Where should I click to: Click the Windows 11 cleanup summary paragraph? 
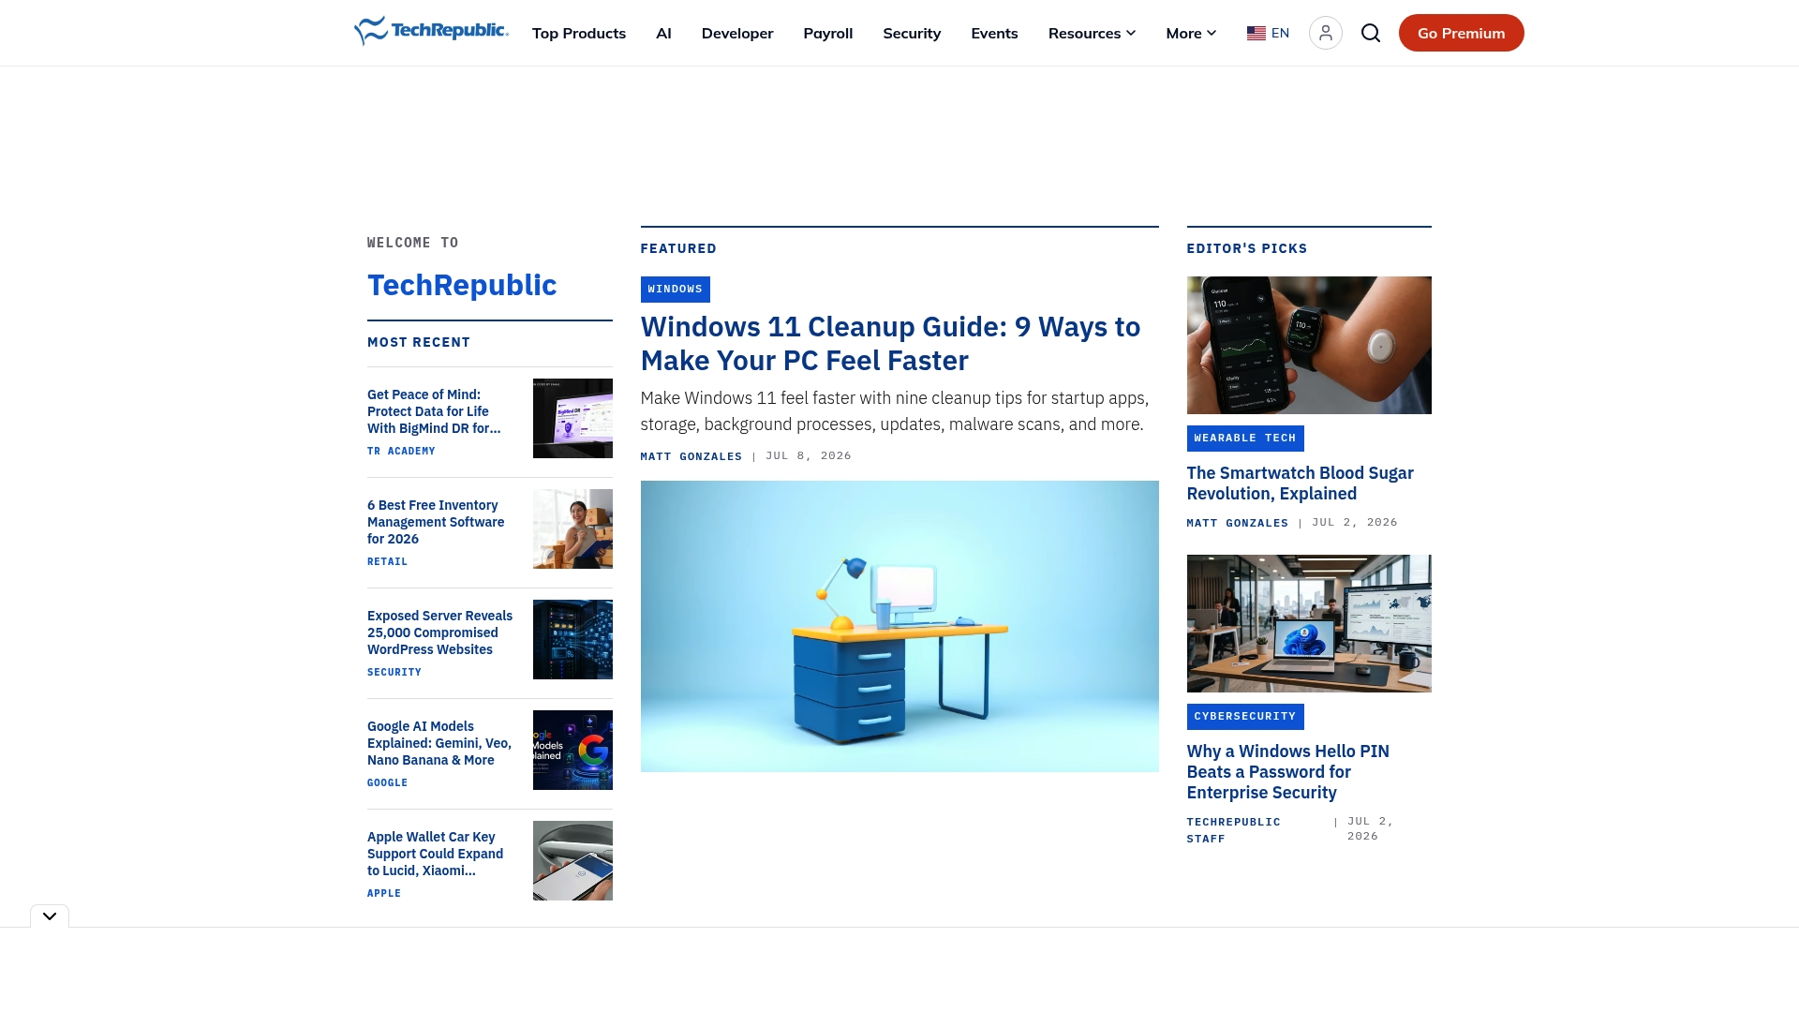point(895,411)
